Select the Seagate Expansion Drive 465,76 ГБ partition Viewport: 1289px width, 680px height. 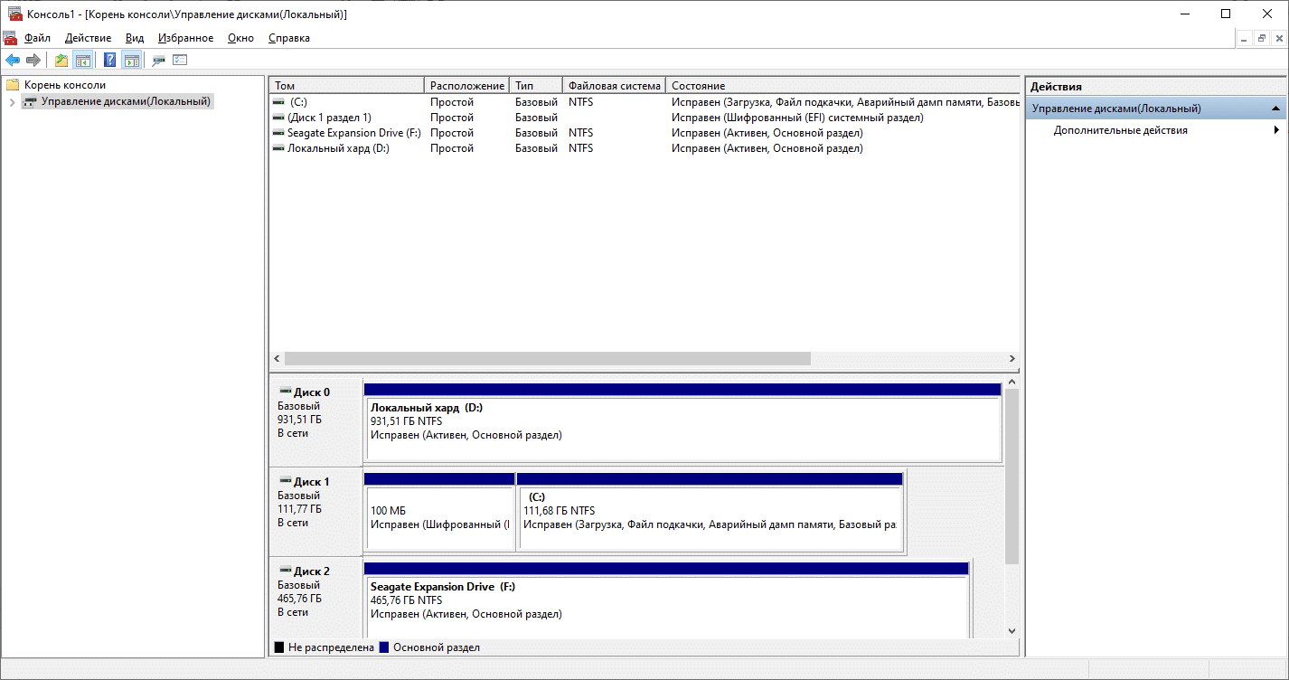[666, 600]
